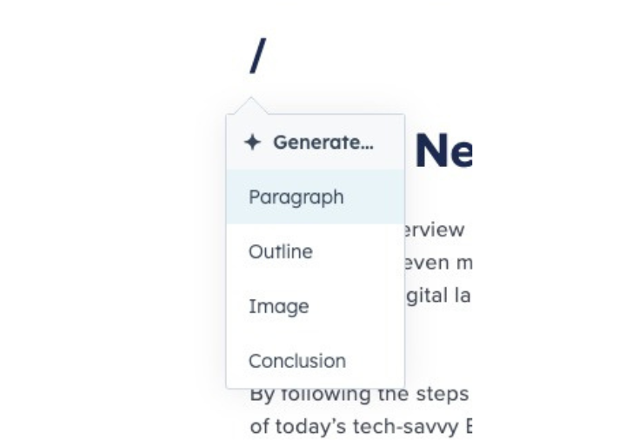Click the sparkle icon beside Generate
This screenshot has width=639, height=440.
coord(252,143)
